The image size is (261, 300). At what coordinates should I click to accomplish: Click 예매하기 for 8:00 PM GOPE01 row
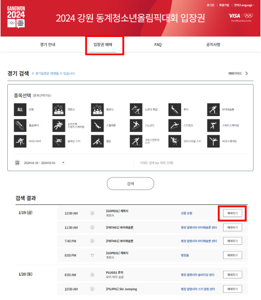tap(232, 255)
